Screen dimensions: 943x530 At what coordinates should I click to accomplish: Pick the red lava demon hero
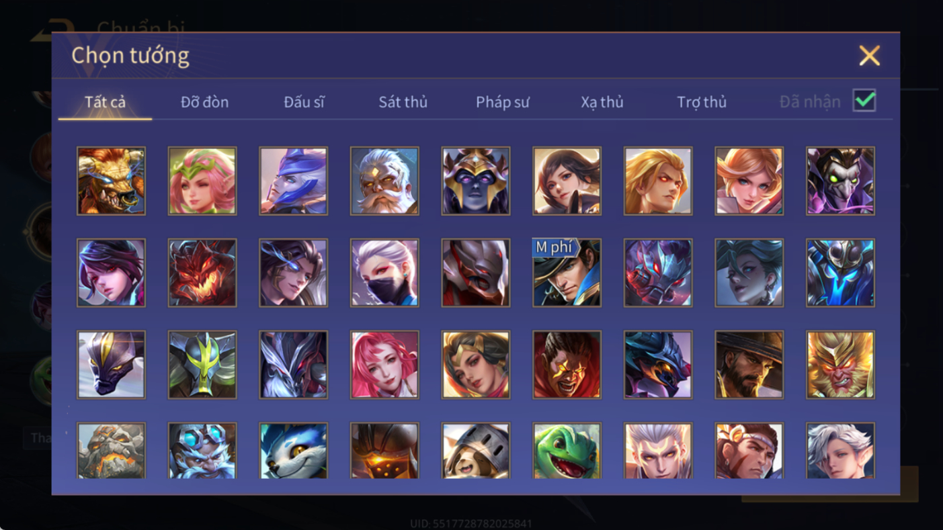(x=202, y=273)
